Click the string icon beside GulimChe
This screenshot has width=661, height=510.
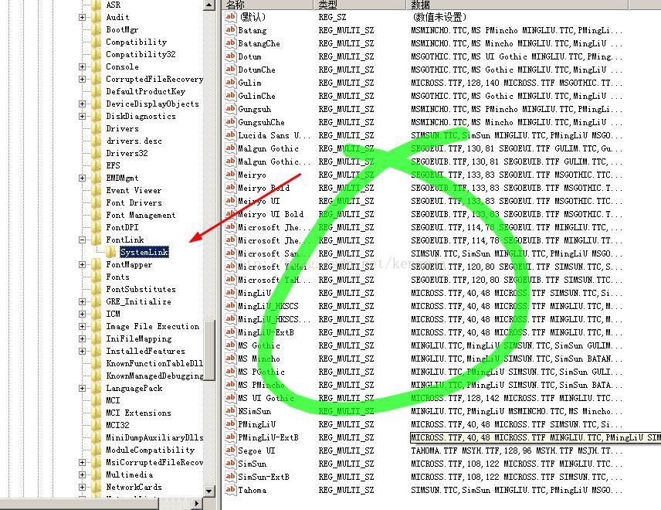click(230, 96)
